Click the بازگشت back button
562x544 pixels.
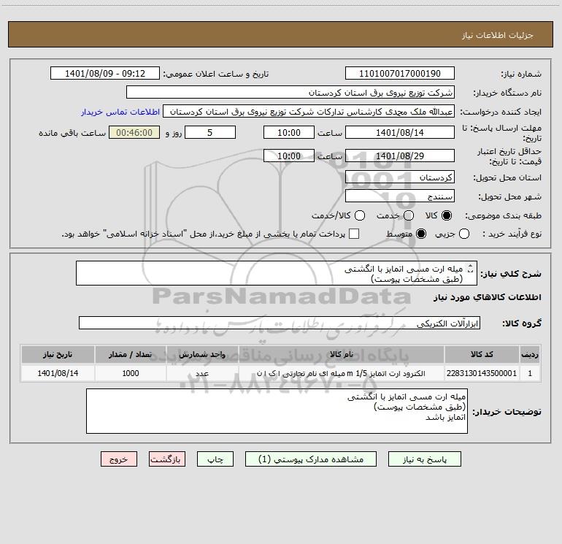[167, 459]
